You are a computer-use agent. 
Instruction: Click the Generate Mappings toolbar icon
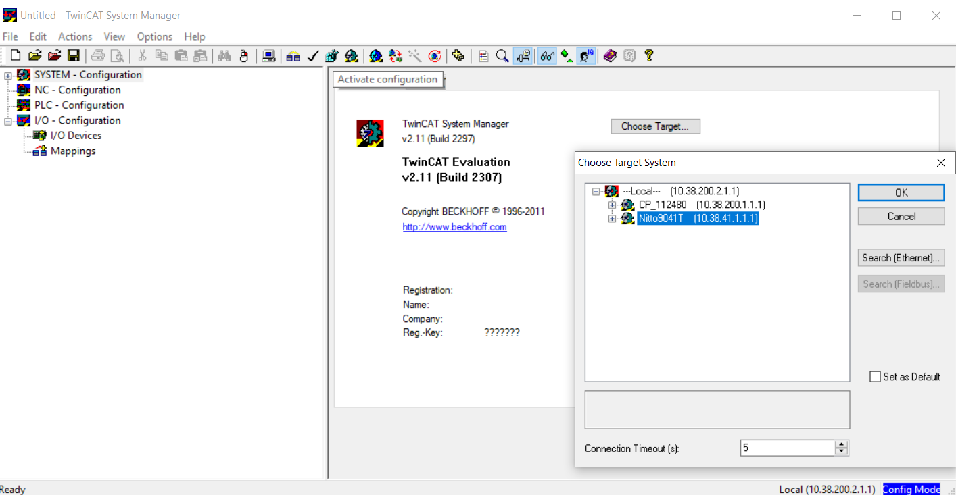[293, 56]
